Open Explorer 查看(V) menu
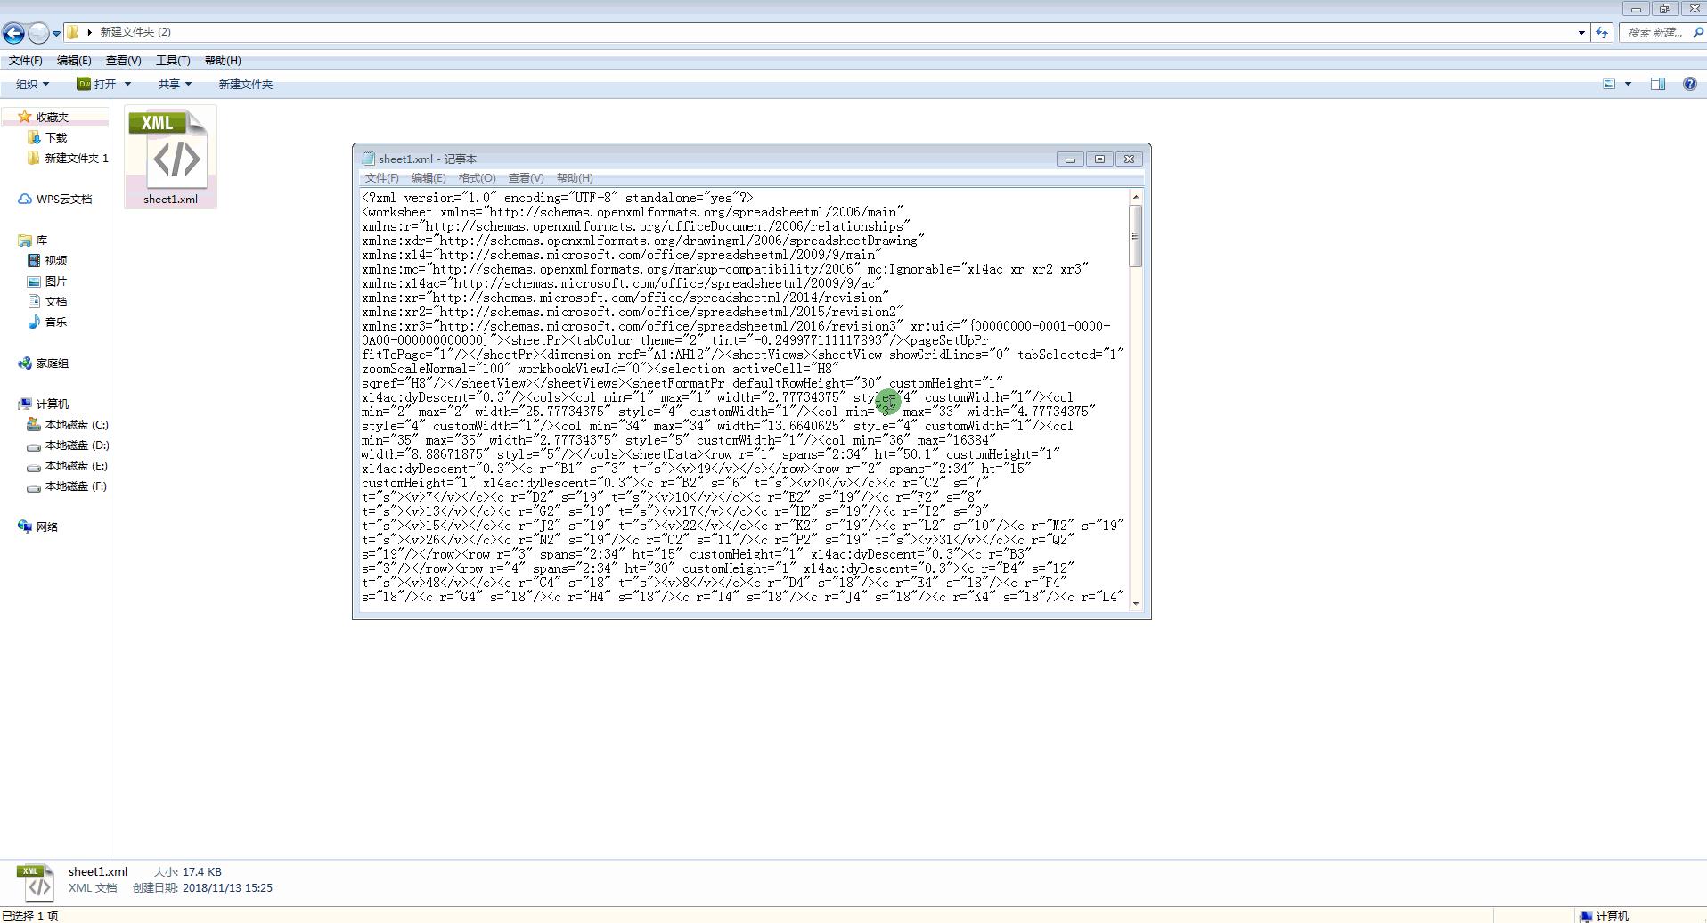Screen dimensions: 1707x923 (123, 61)
